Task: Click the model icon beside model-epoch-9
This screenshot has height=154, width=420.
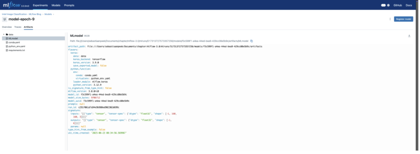Action: 5,19
